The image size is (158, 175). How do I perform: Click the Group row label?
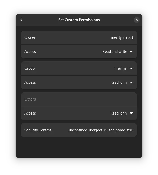(30, 68)
